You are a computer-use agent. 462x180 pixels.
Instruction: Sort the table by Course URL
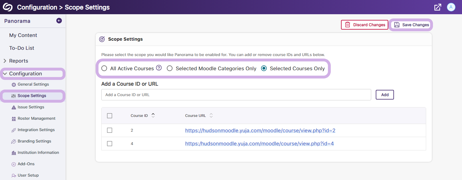coord(211,115)
